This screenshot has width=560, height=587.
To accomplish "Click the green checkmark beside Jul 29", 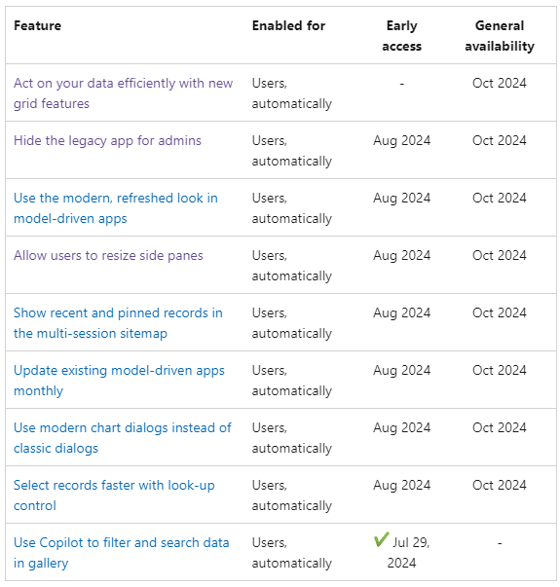I will [382, 540].
